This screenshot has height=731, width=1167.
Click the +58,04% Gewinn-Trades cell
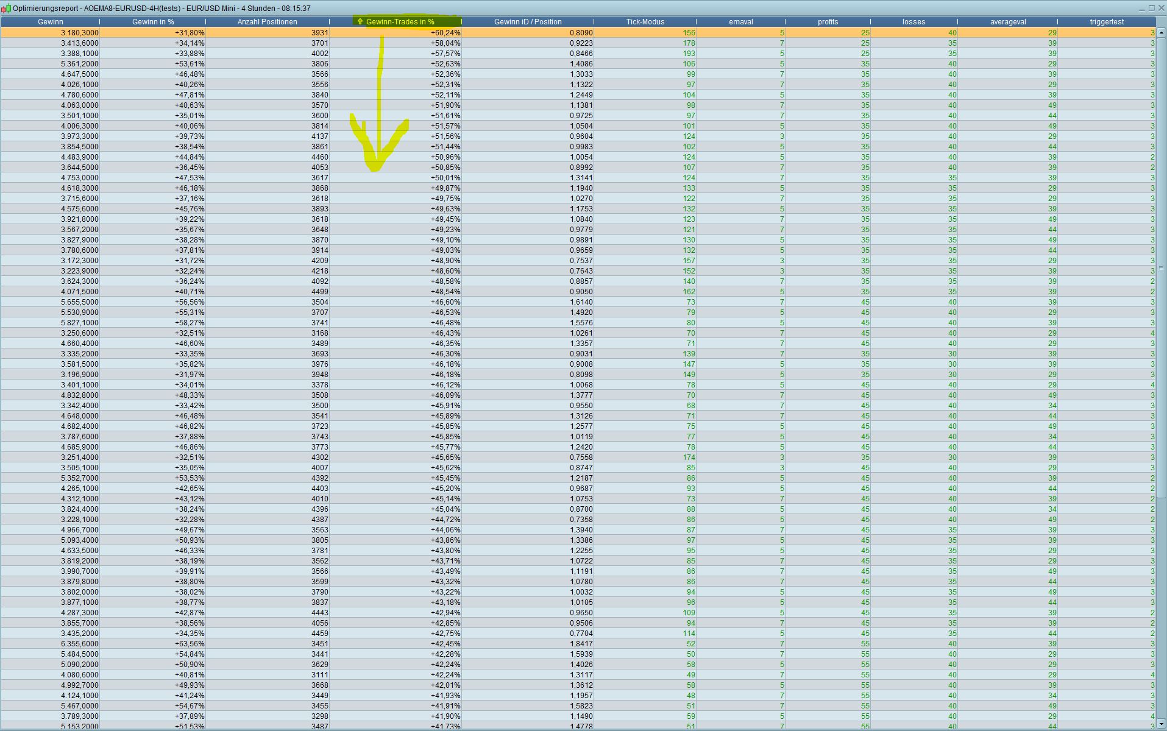click(396, 43)
